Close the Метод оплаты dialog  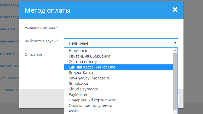pos(175,10)
